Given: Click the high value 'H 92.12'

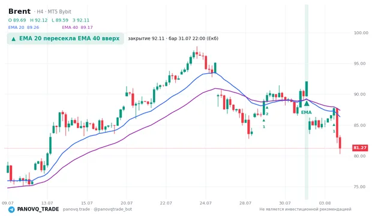Looking at the screenshot, I should 38,20.
